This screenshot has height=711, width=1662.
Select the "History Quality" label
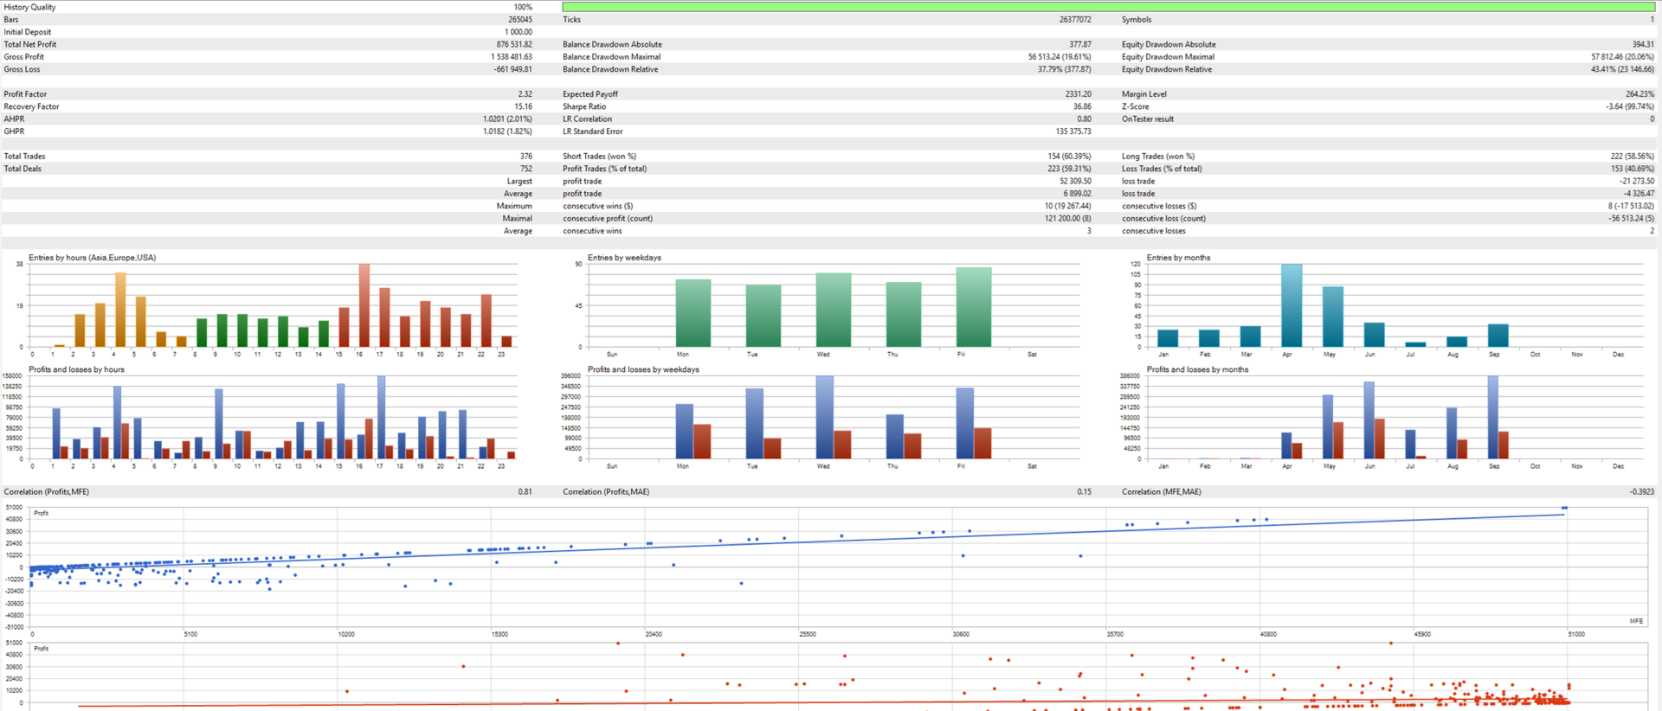point(30,7)
